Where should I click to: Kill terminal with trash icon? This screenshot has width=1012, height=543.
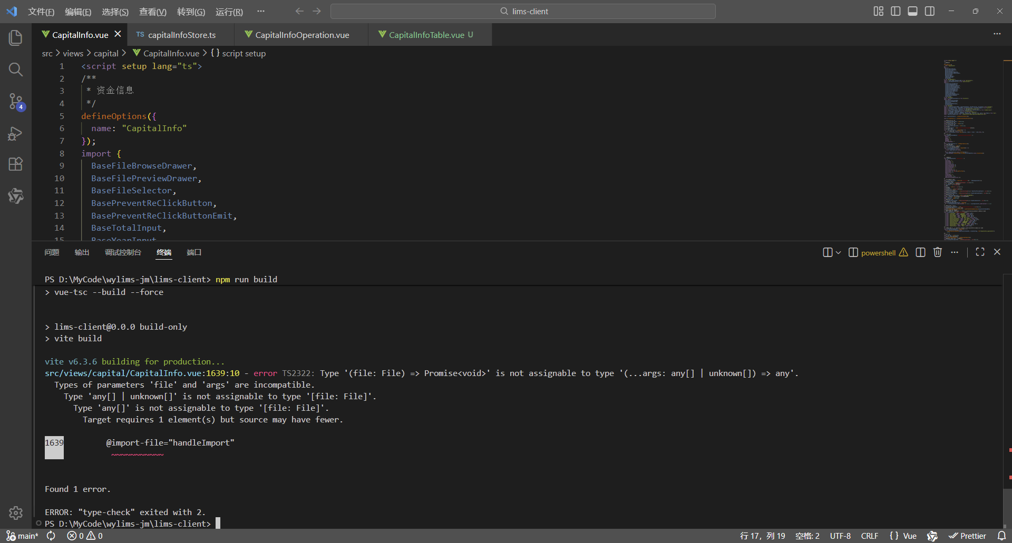click(x=938, y=252)
